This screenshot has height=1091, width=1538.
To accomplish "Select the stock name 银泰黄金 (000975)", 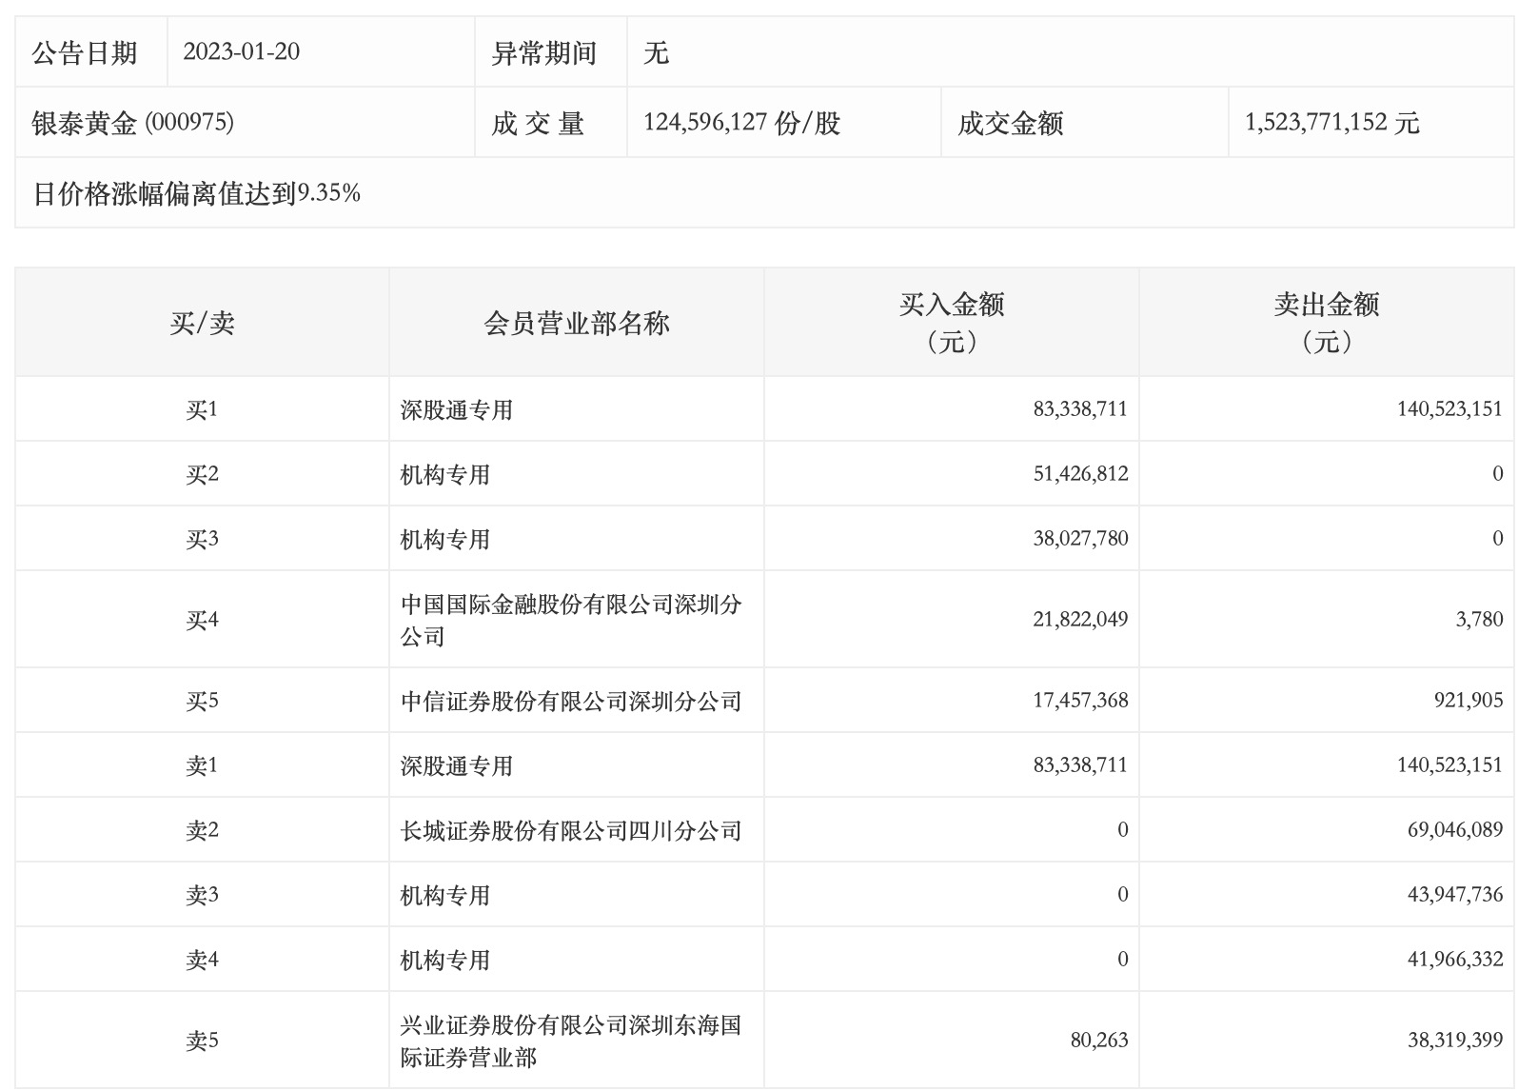I will click(x=132, y=123).
